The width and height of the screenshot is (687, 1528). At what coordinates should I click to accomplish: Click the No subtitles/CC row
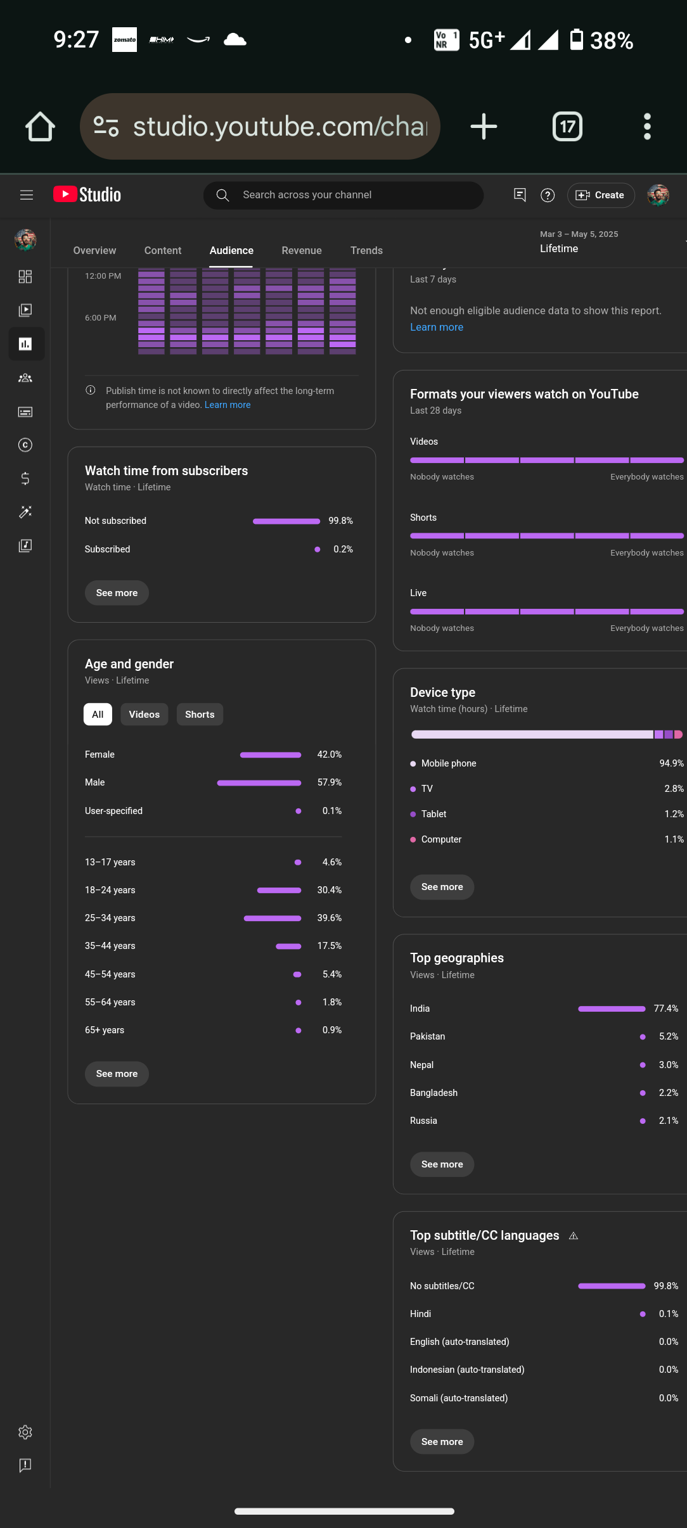544,1286
